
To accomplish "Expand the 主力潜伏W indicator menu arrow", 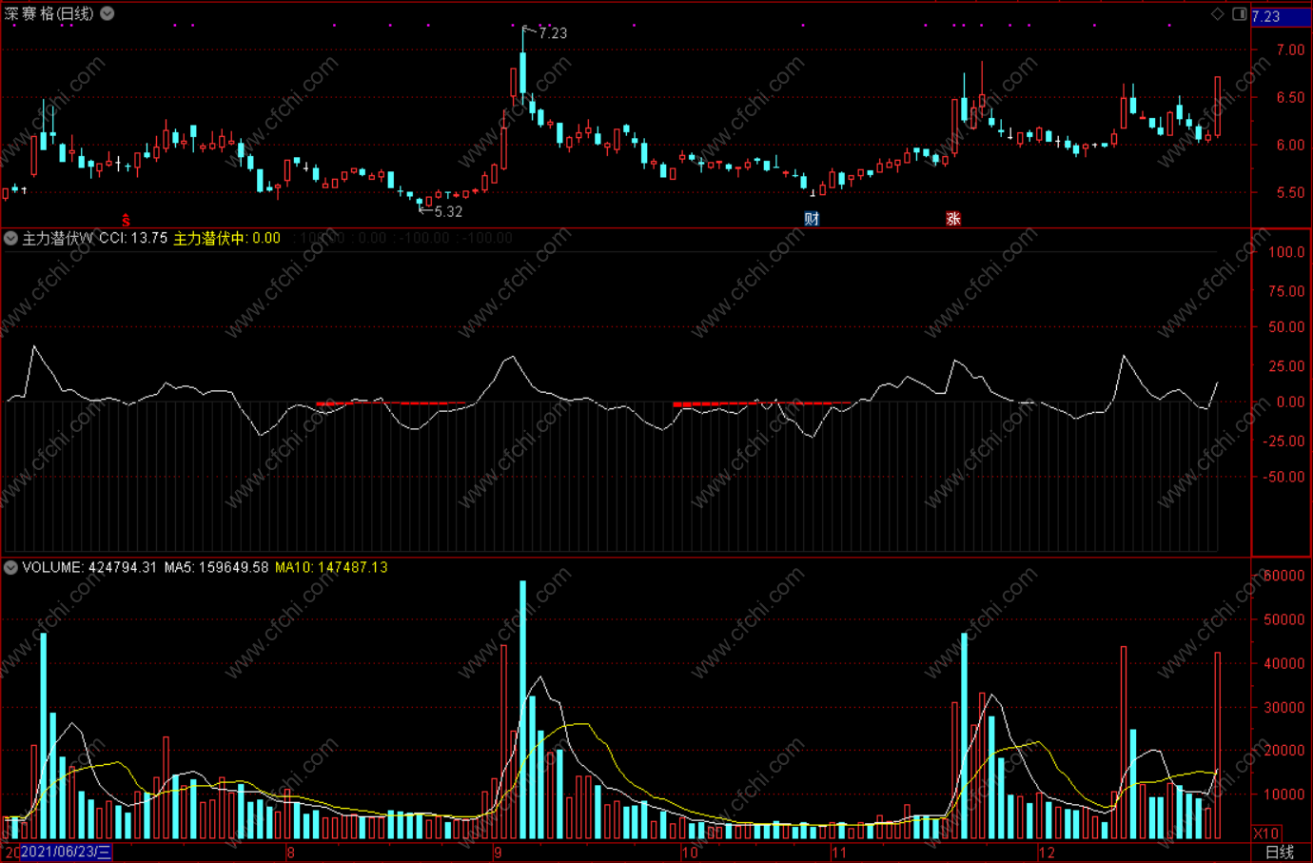I will pos(10,238).
